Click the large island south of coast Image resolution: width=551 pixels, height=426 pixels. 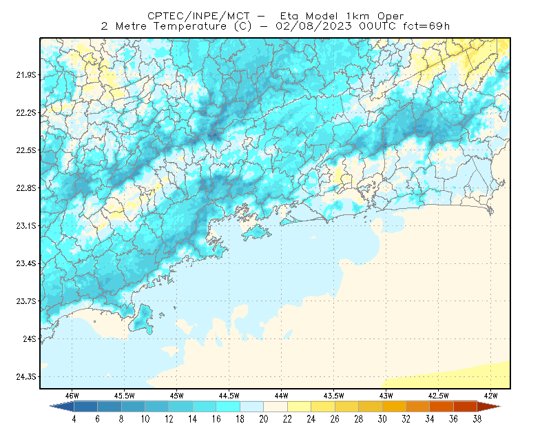(142, 319)
